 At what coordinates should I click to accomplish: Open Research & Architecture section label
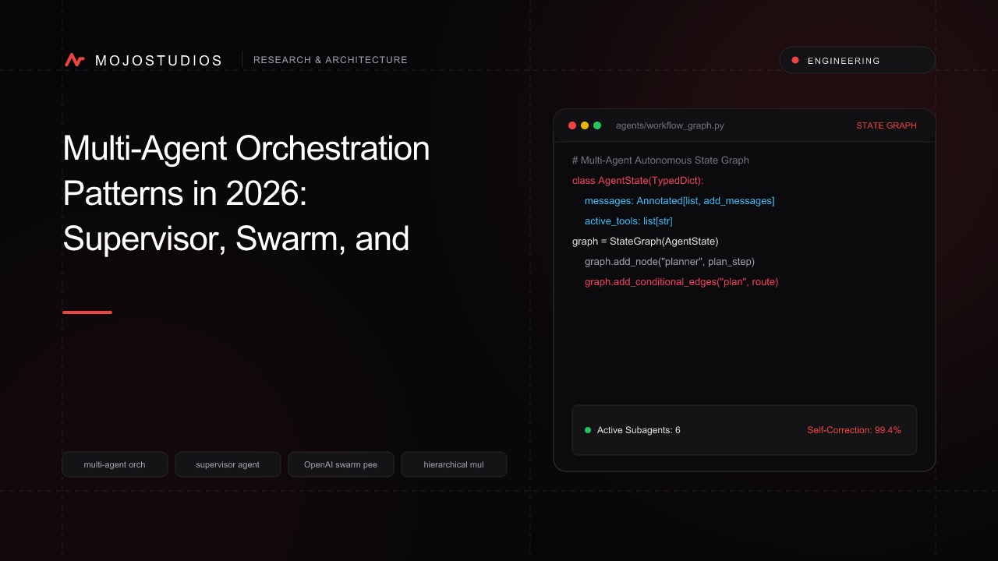pos(331,60)
